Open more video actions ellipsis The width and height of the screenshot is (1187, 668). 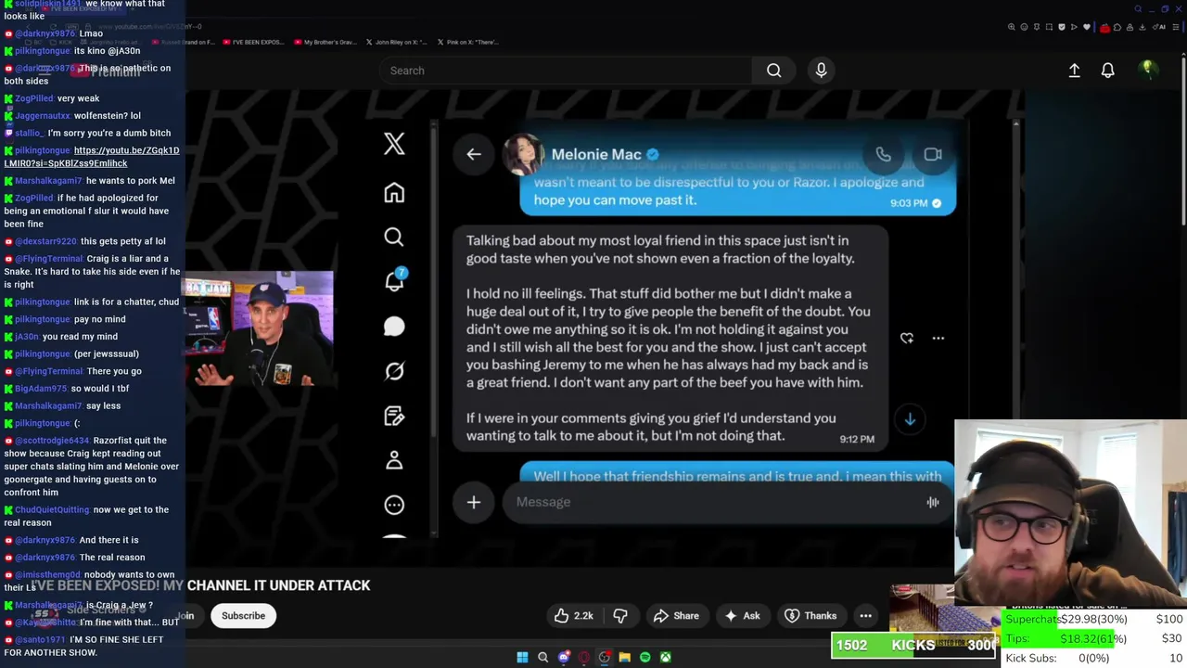(x=865, y=616)
